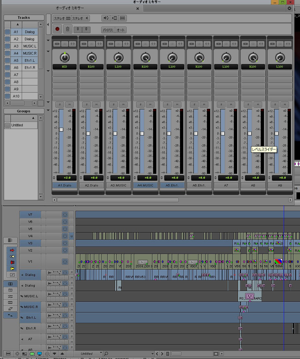The width and height of the screenshot is (300, 359).
Task: Click the red record button in mixer
Action: [x=57, y=29]
